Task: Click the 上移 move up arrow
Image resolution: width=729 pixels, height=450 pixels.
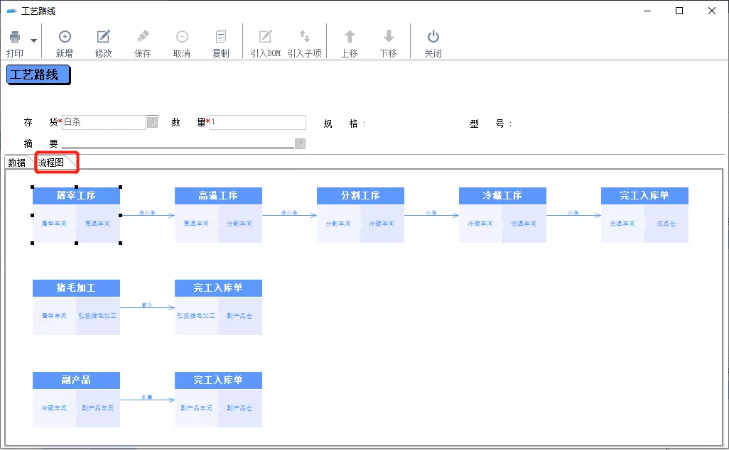Action: click(350, 37)
